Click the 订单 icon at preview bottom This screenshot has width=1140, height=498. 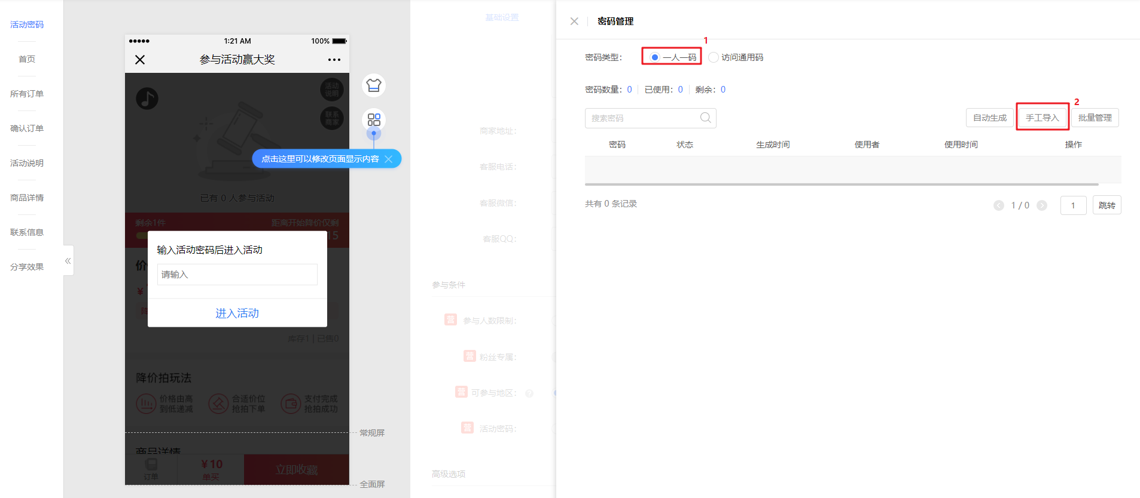click(151, 469)
